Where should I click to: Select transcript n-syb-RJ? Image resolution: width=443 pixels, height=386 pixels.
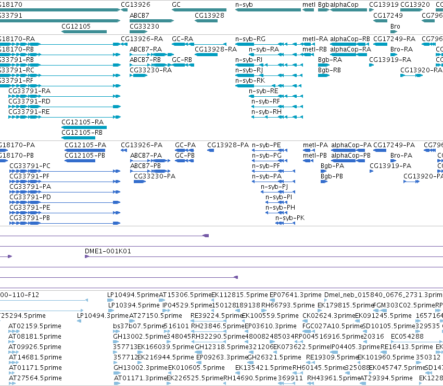tap(249, 70)
